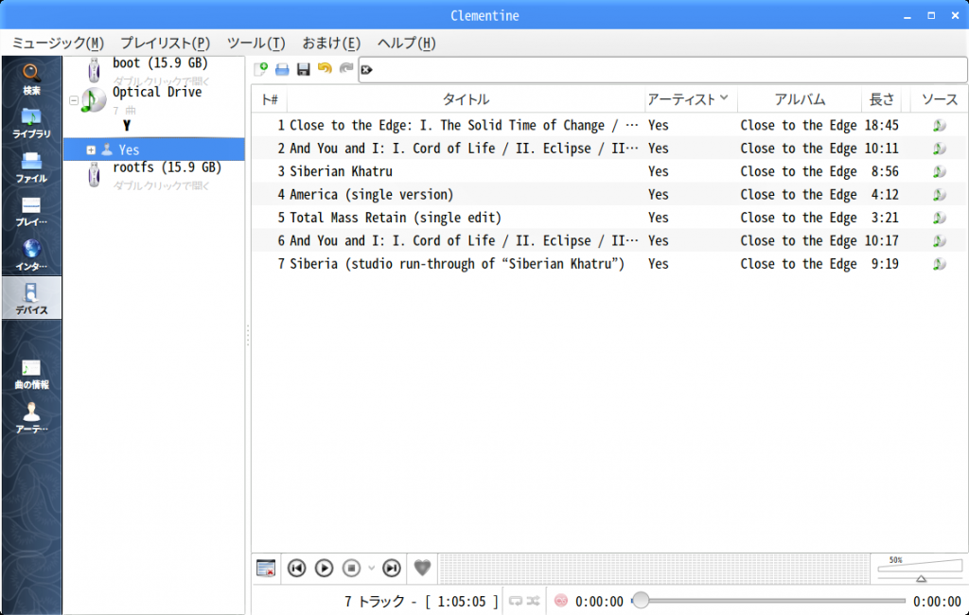The width and height of the screenshot is (969, 615).
Task: Click the save playlist floppy icon
Action: (304, 69)
